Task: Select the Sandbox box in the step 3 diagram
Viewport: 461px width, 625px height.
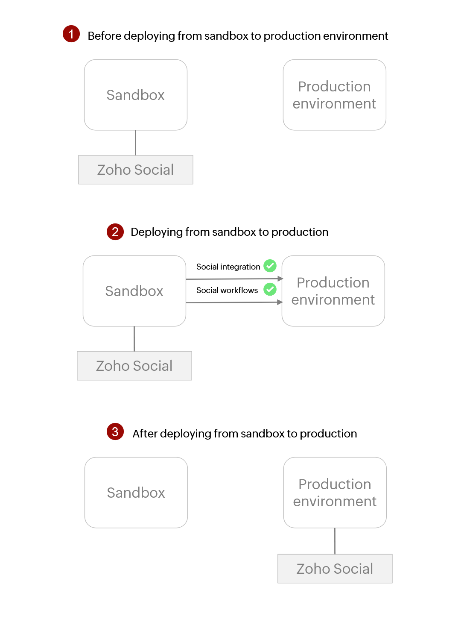Action: tap(136, 493)
